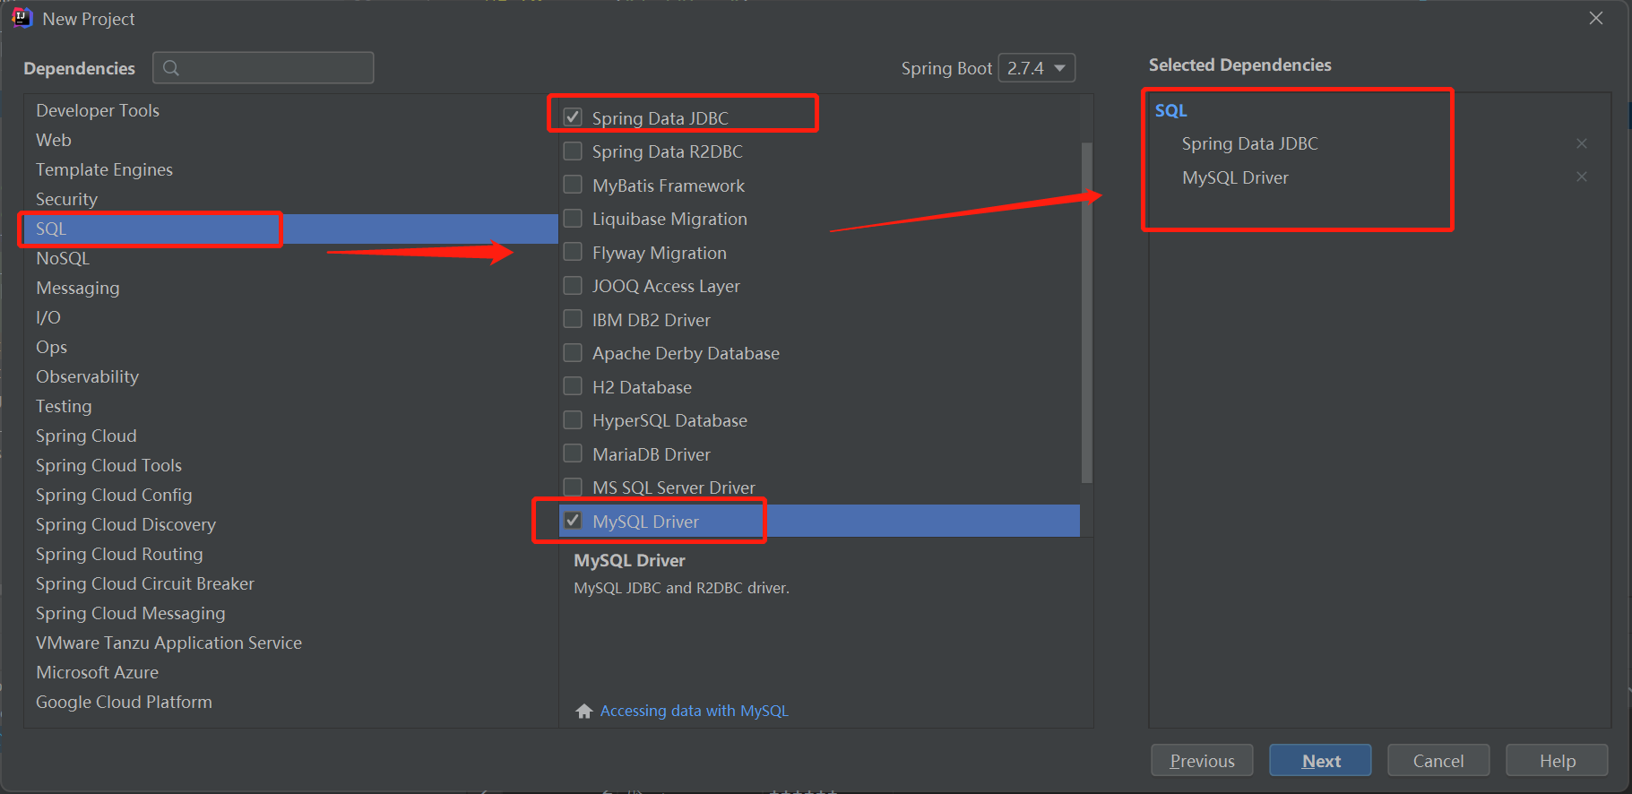Focus the Dependencies search field
Viewport: 1632px width, 794px height.
[x=263, y=68]
